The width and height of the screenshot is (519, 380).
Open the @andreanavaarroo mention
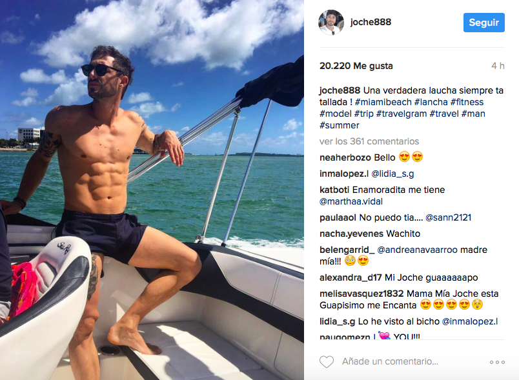click(x=418, y=250)
